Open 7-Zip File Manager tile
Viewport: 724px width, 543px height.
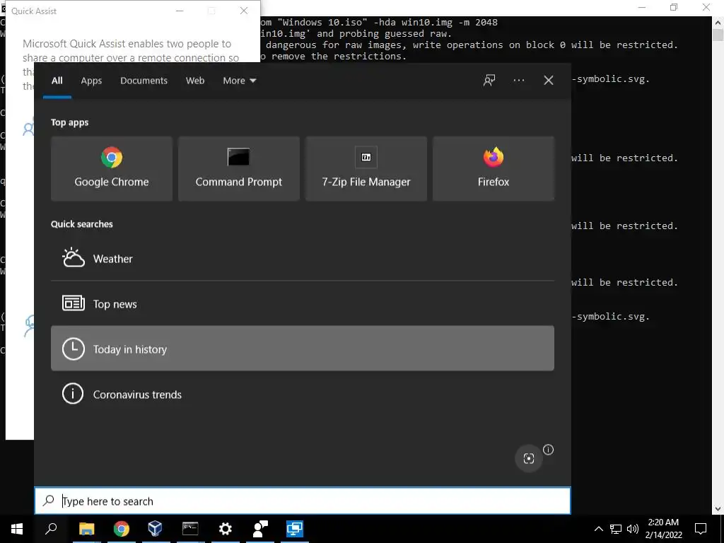pos(366,168)
